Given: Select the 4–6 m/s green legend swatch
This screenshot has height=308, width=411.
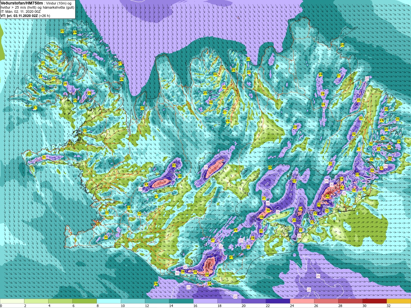Looking at the screenshot, I should point(60,301).
